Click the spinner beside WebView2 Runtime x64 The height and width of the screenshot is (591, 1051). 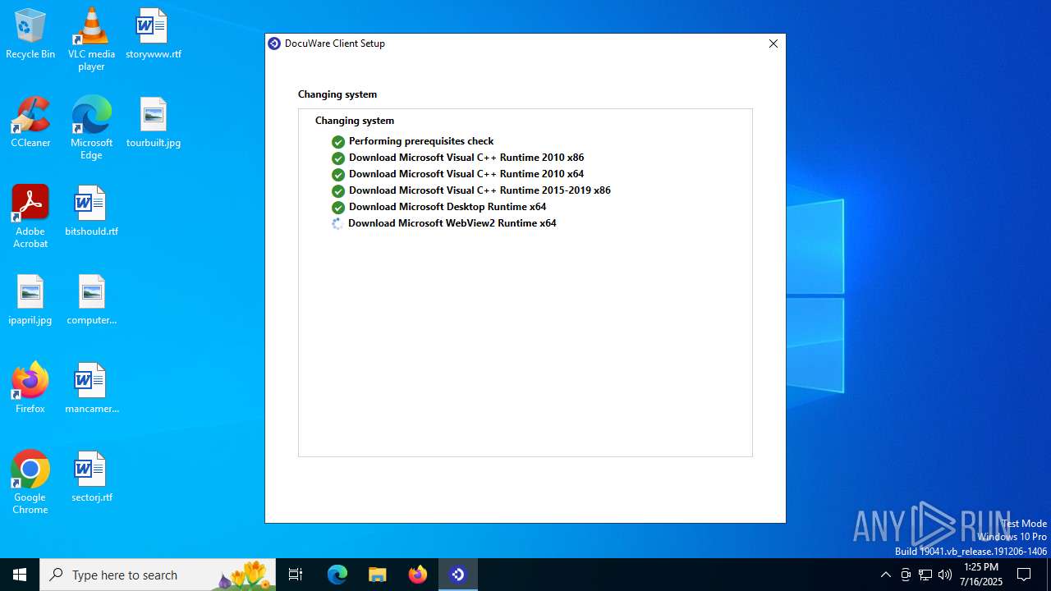click(x=337, y=224)
